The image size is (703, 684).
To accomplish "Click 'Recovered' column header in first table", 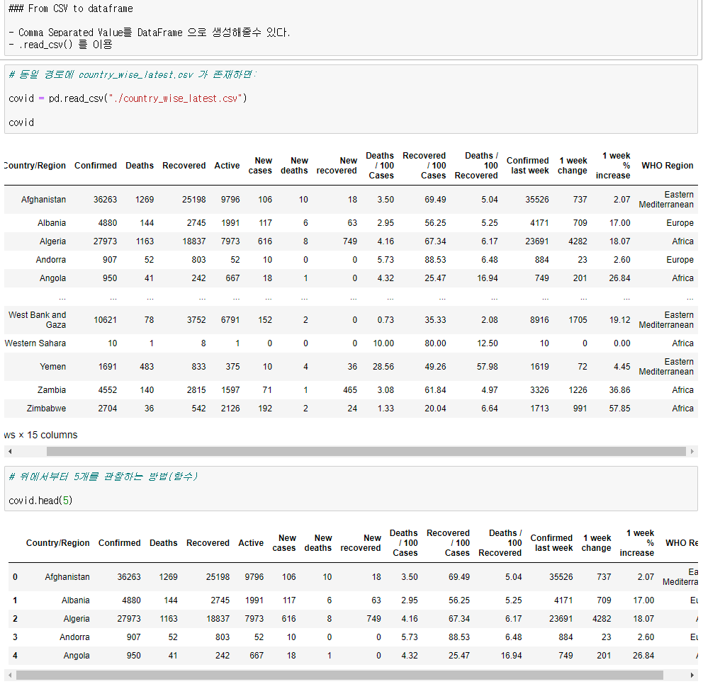I will 184,165.
